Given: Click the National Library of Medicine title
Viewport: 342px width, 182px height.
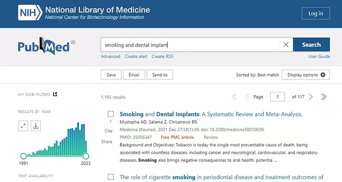Looking at the screenshot, I should click(x=98, y=10).
